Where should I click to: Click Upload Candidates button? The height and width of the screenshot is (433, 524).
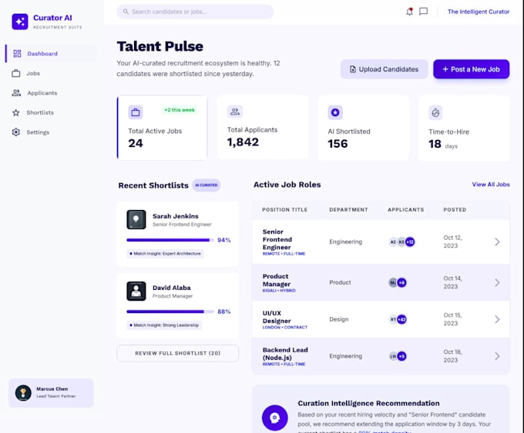(384, 69)
